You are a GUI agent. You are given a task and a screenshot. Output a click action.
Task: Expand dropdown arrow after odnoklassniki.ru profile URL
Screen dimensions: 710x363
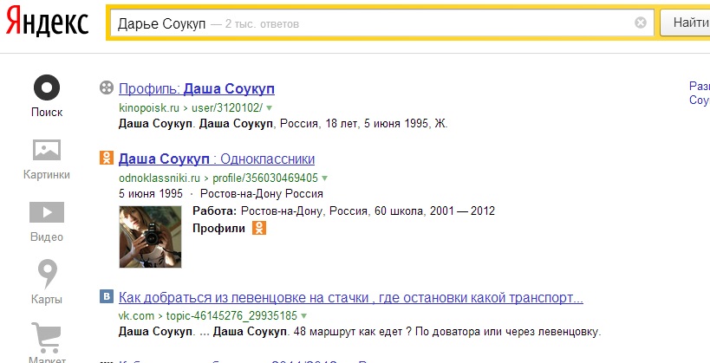coord(324,178)
